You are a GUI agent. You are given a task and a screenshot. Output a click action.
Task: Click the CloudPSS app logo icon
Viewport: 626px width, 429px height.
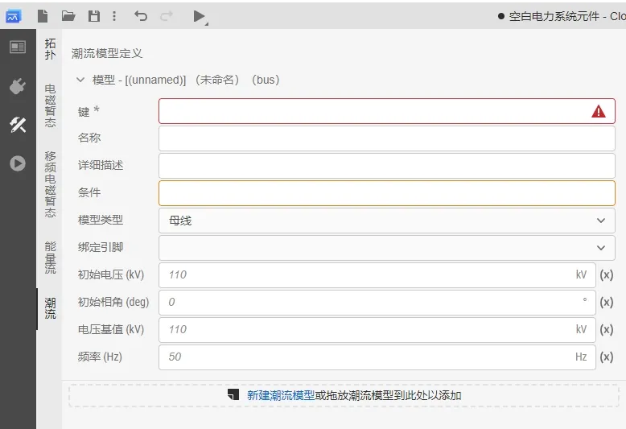[13, 16]
